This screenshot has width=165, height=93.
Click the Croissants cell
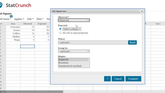tap(13, 27)
